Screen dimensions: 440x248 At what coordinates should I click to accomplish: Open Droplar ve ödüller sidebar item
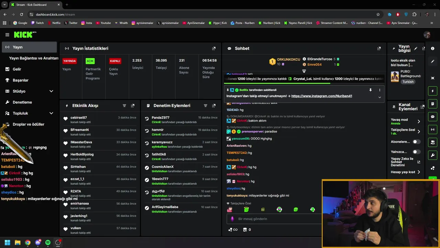pos(29,124)
